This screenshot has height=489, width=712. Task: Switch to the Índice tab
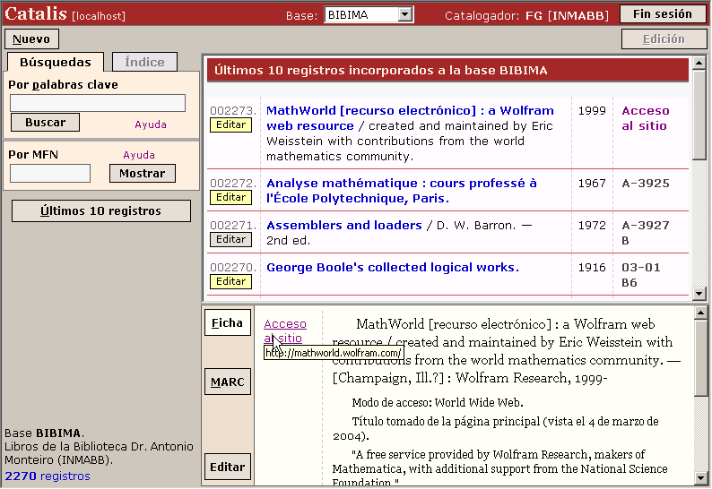[144, 62]
